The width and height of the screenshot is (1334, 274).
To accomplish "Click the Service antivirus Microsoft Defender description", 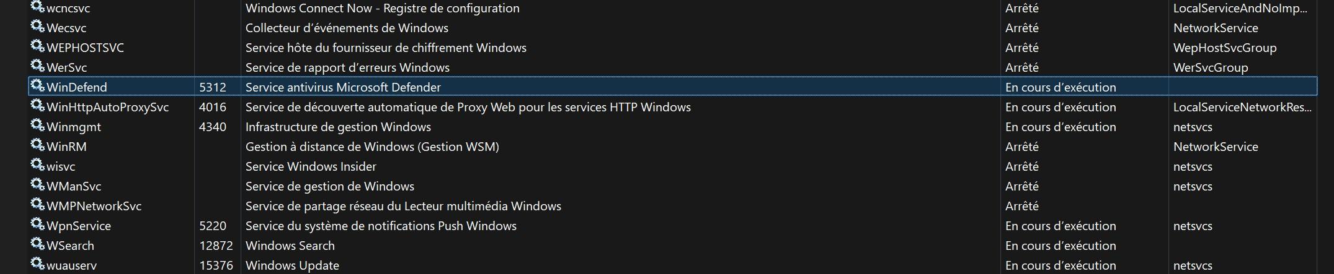I will click(x=343, y=87).
